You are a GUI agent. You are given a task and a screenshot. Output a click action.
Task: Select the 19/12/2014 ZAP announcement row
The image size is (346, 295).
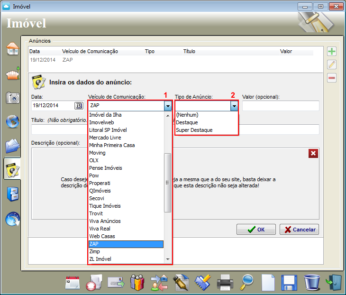tap(171, 60)
